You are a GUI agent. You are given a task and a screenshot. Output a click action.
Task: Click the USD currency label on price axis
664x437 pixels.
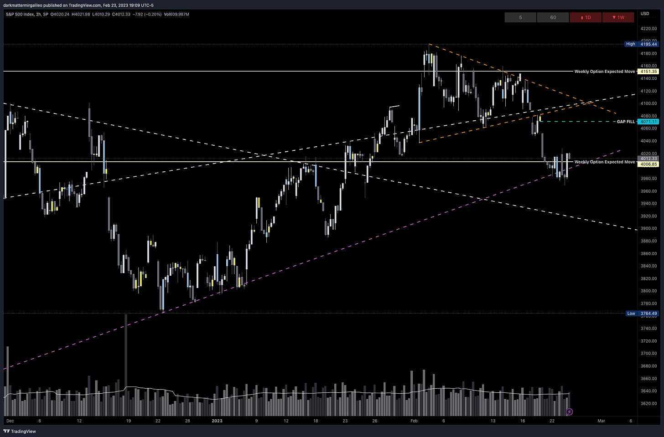645,14
